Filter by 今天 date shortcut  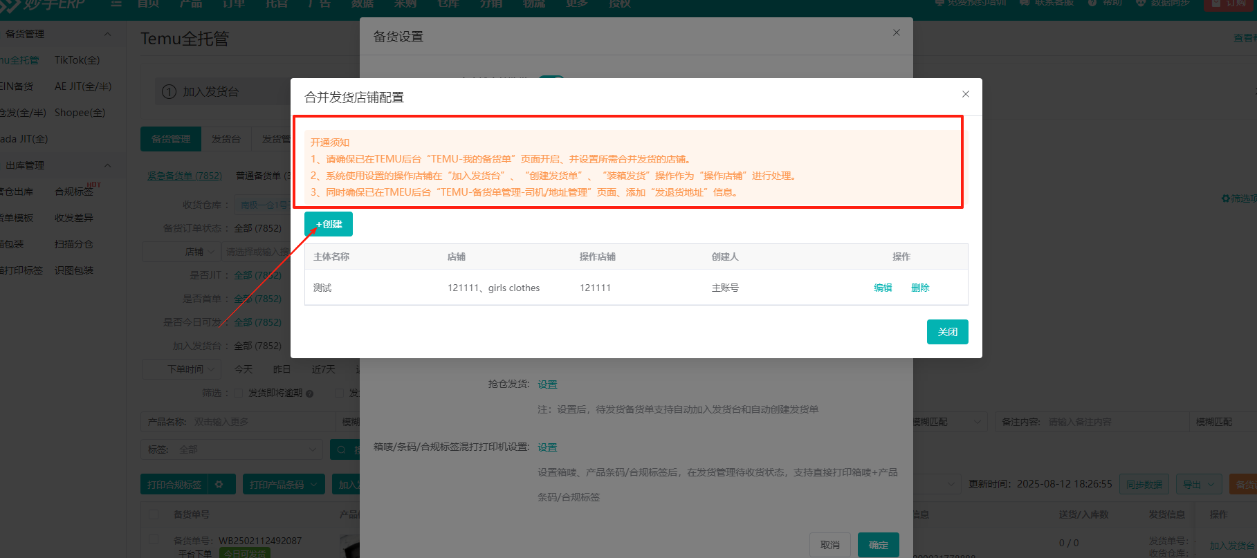[x=244, y=369]
